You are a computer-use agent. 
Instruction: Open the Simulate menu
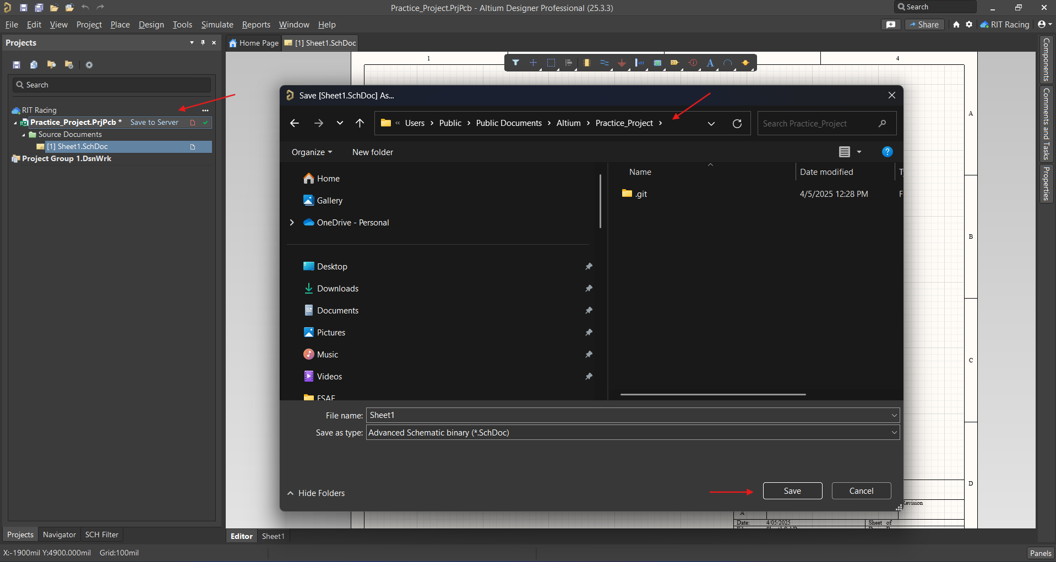point(217,25)
